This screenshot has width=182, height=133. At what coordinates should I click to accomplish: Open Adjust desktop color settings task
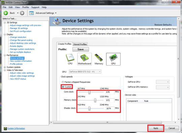23,43
